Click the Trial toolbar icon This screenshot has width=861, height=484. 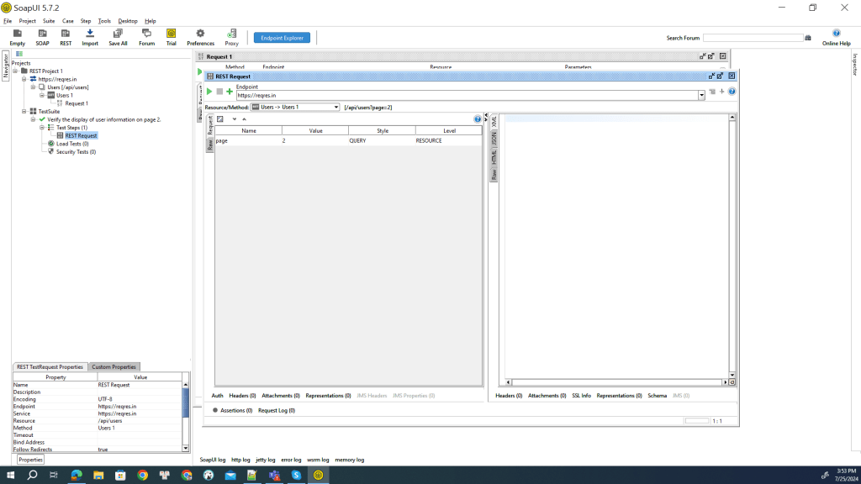pos(171,37)
